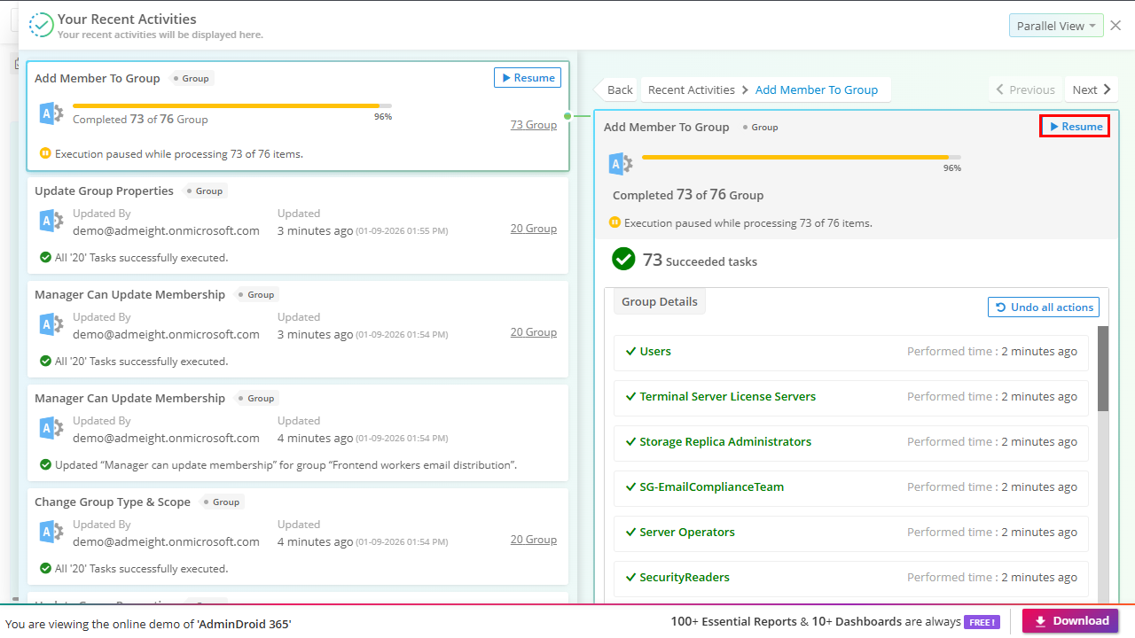
Task: Undo all actions for this task
Action: tap(1044, 307)
